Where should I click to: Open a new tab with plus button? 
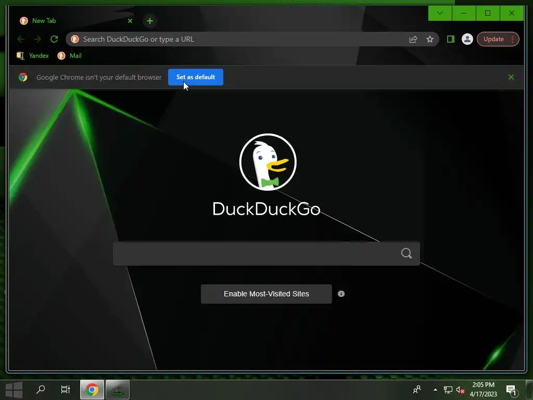(149, 21)
